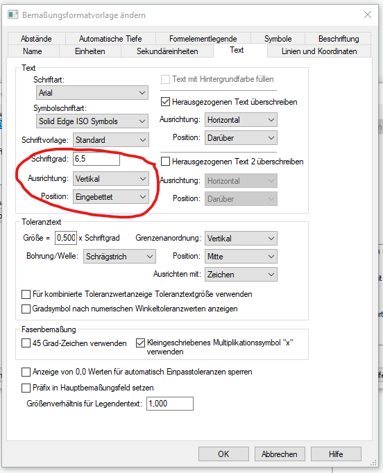Open enabled Ausrichtung Horizontal dropdown
This screenshot has width=383, height=473.
click(241, 120)
